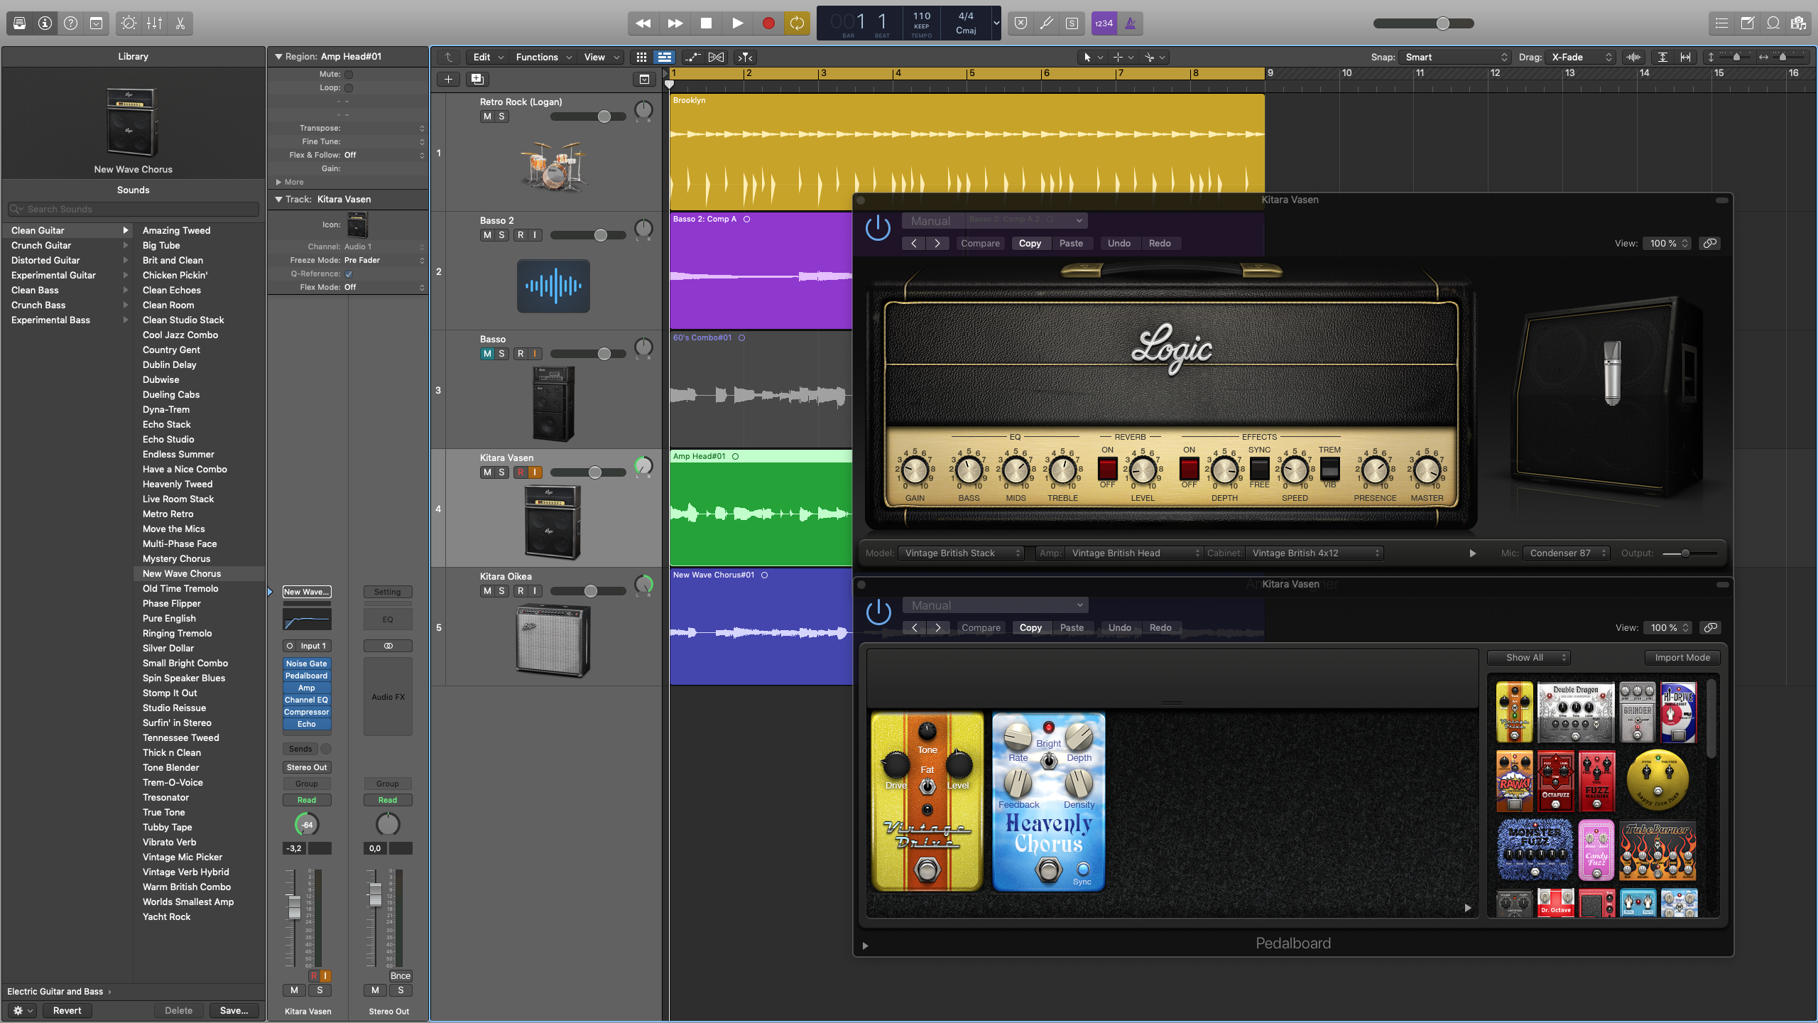Screen dimensions: 1818x1023
Task: Select Distorted Guitar category in Library
Action: [x=68, y=261]
